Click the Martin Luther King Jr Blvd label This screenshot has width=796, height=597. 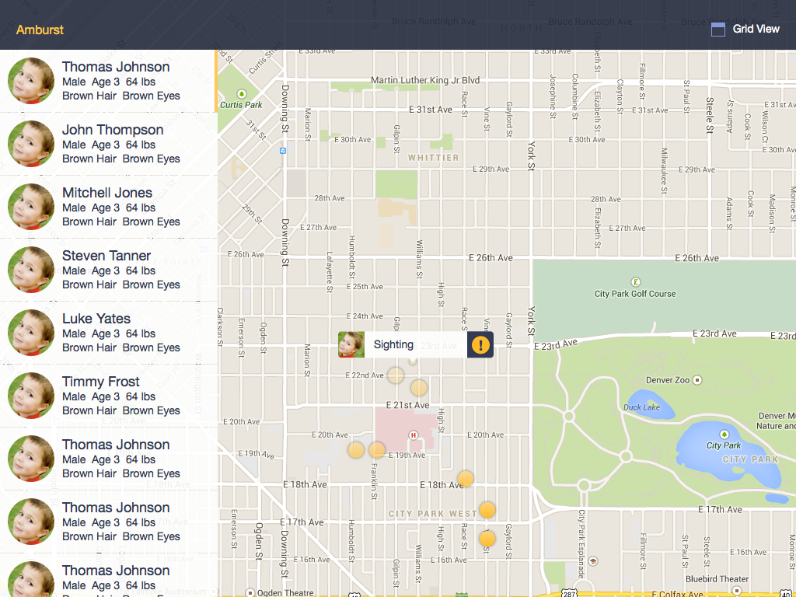coord(425,80)
